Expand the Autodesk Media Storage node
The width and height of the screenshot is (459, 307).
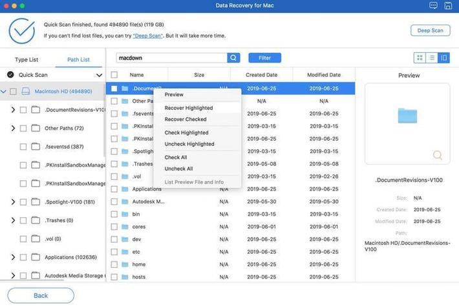coord(13,275)
